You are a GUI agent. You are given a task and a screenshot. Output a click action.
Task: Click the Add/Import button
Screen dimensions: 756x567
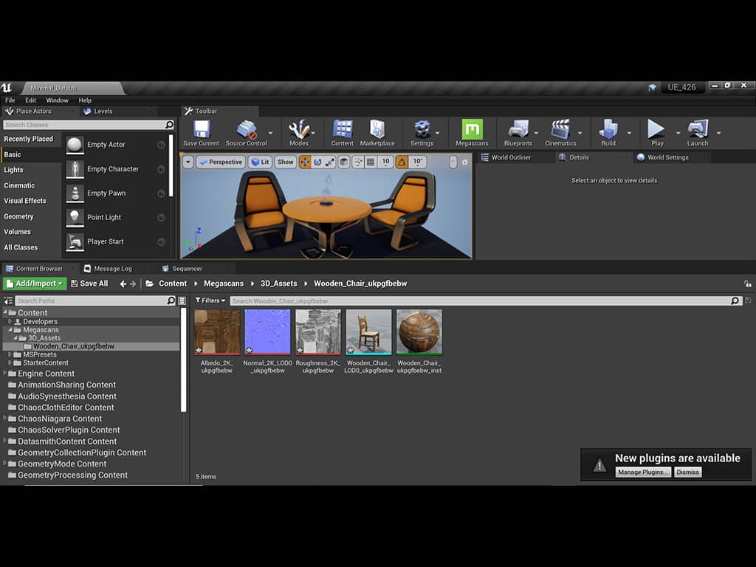[x=35, y=283]
